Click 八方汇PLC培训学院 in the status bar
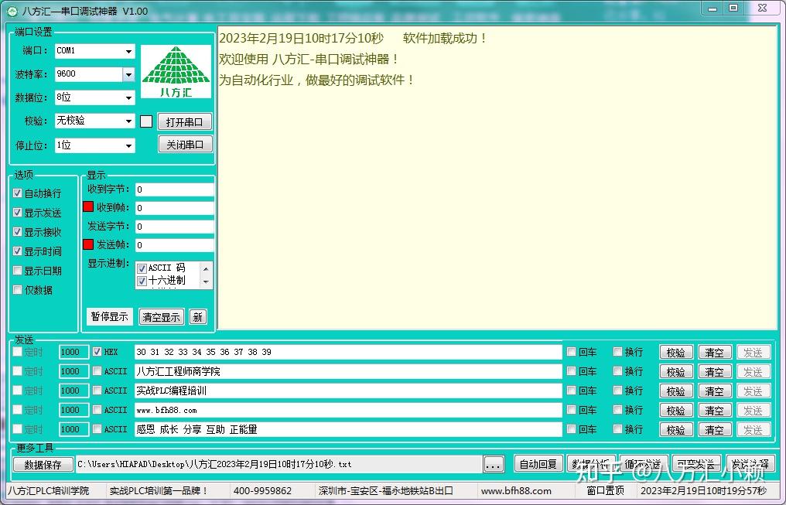The image size is (786, 505). [x=48, y=491]
